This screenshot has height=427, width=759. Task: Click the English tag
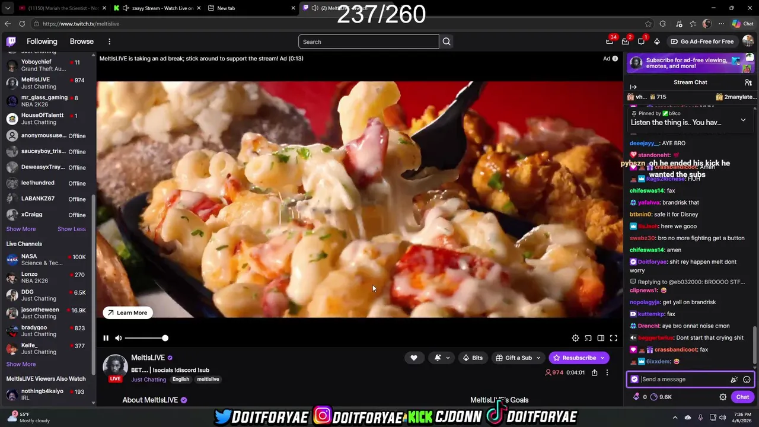coord(181,380)
